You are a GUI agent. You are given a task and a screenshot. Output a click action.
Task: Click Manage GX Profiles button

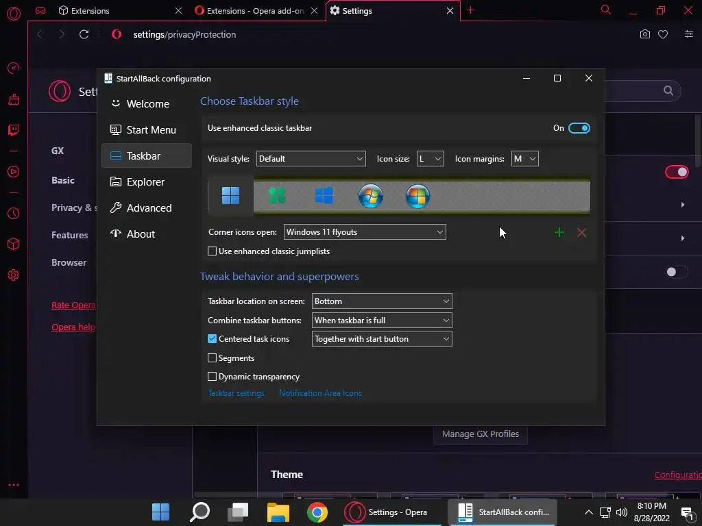pyautogui.click(x=481, y=434)
